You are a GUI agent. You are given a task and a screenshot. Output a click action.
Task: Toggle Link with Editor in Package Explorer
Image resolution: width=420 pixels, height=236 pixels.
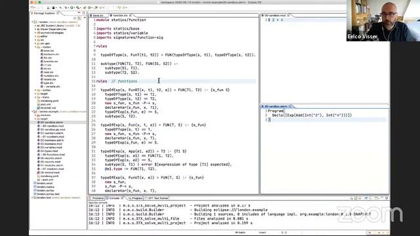tap(79, 18)
